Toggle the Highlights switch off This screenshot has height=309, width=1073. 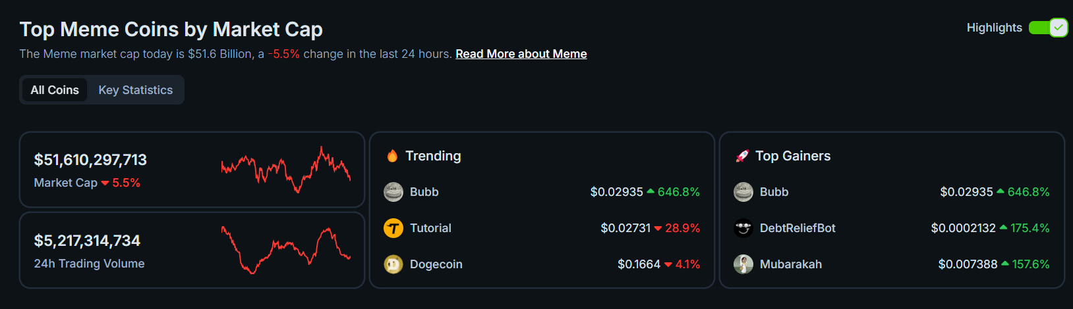(1048, 28)
